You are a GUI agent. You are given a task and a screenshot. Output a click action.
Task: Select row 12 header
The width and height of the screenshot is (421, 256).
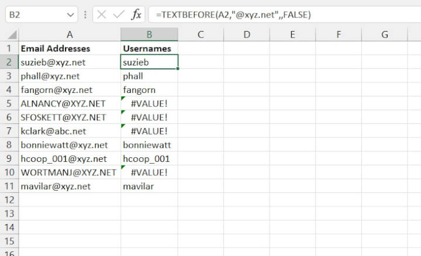coord(9,200)
